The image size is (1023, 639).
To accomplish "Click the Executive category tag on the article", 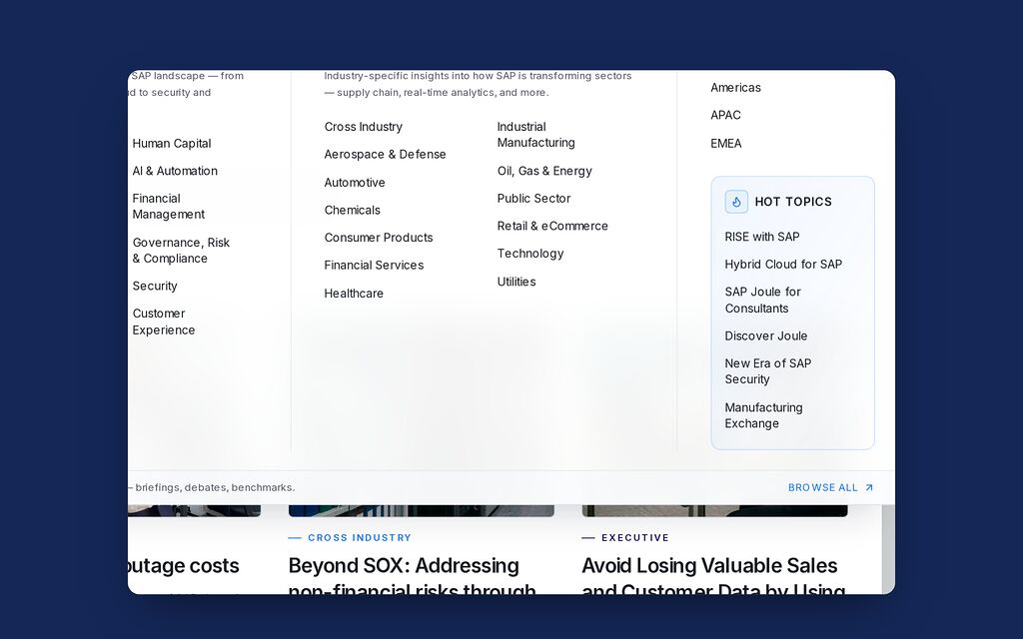I will (635, 538).
